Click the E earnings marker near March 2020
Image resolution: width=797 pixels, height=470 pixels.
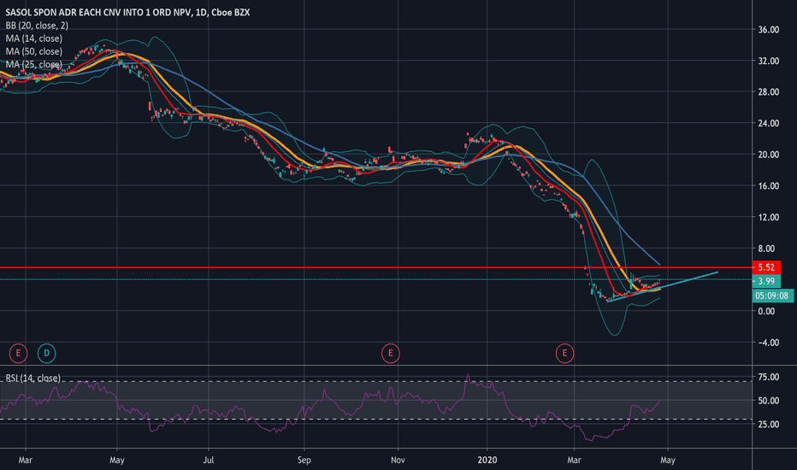click(x=564, y=353)
